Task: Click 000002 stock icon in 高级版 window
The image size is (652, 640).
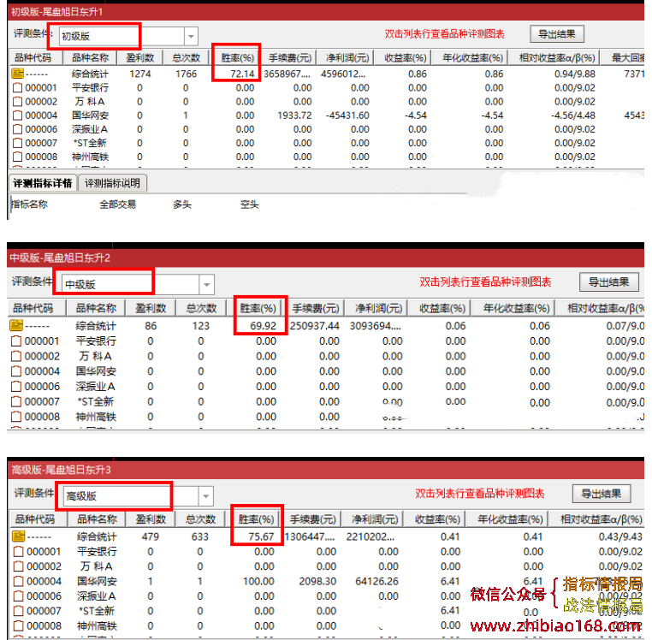Action: click(19, 566)
